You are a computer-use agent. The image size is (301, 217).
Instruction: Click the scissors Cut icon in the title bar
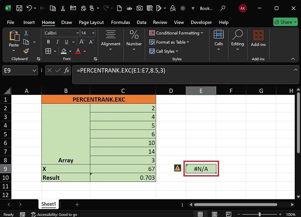(x=63, y=8)
